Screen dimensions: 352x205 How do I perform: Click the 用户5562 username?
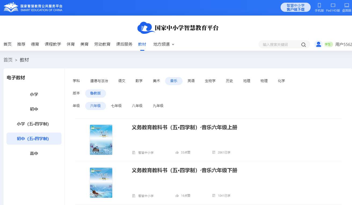coord(344,45)
